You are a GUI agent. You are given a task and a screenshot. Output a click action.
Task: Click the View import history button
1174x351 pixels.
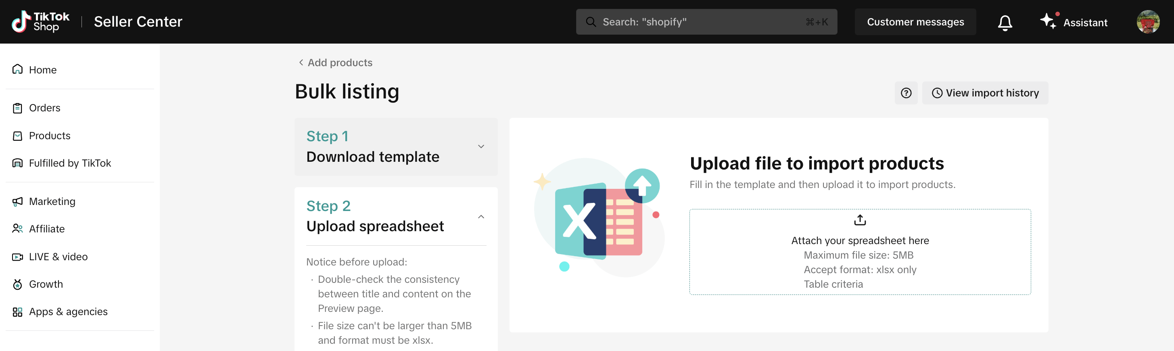(x=985, y=93)
